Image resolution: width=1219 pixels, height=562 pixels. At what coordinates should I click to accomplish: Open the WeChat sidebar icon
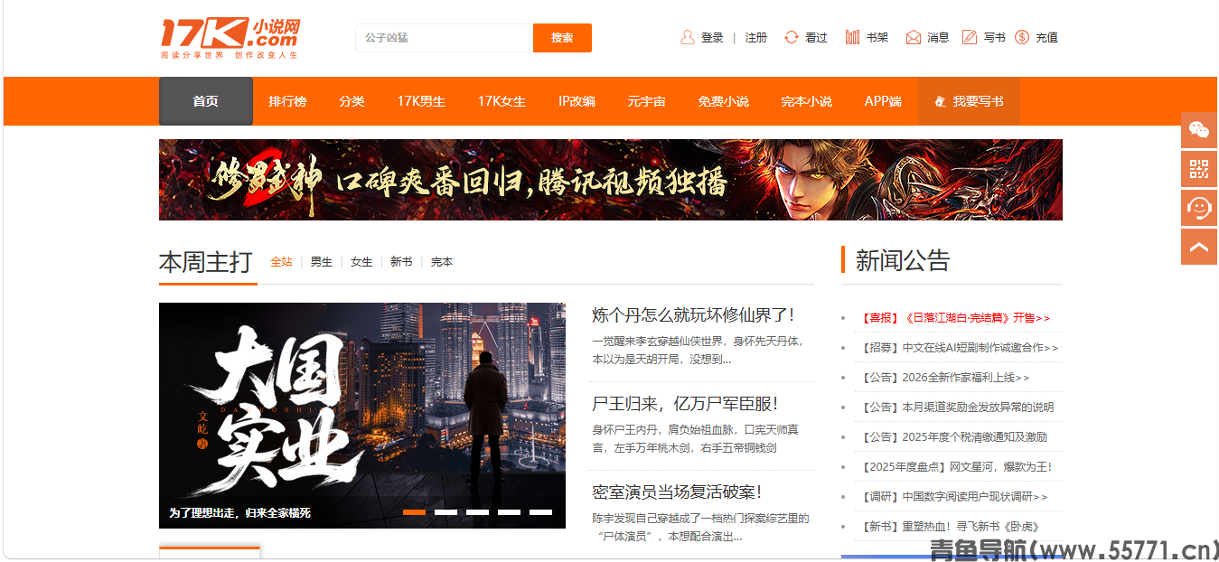click(1199, 130)
